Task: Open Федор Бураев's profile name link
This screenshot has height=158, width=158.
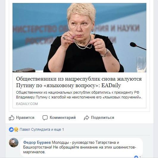Action: [37, 143]
